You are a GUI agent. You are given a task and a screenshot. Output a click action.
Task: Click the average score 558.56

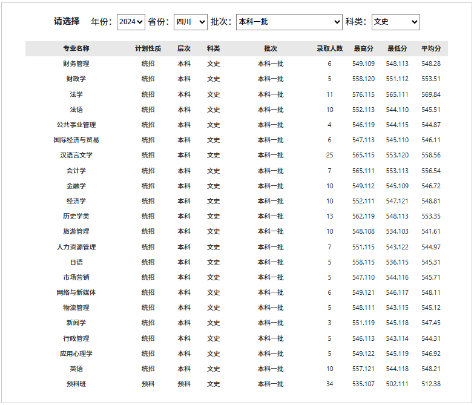[431, 156]
